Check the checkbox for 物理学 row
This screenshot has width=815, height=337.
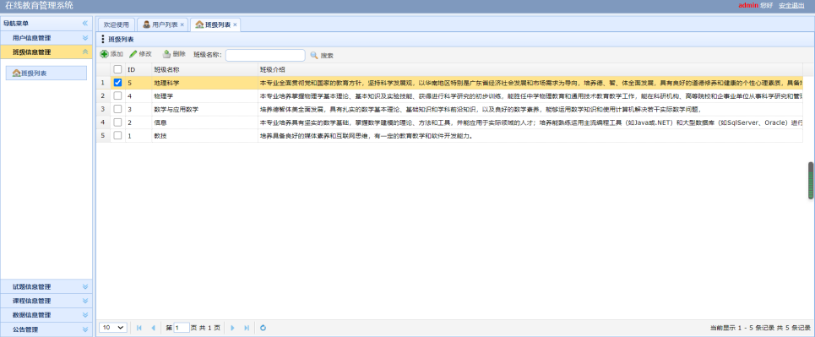[118, 95]
